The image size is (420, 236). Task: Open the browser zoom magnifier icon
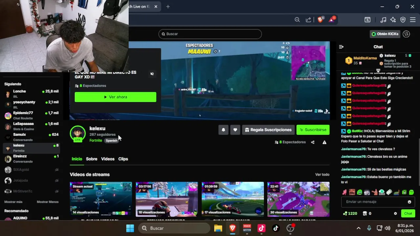pos(297,20)
